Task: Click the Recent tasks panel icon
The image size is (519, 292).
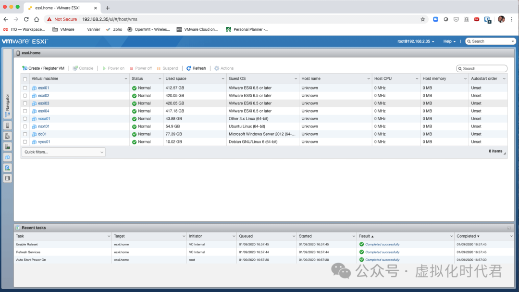Action: pos(18,228)
